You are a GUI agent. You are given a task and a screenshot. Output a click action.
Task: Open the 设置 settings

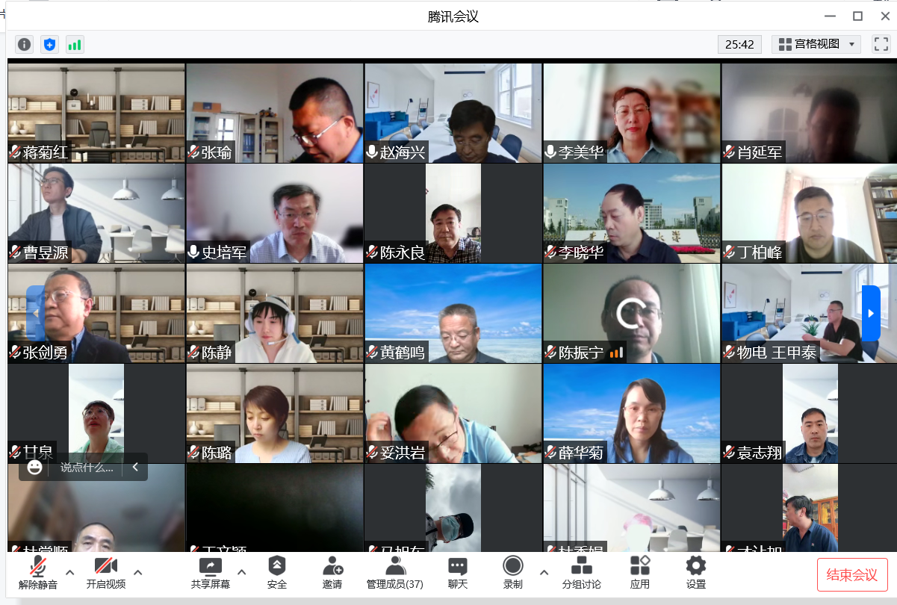pyautogui.click(x=696, y=573)
